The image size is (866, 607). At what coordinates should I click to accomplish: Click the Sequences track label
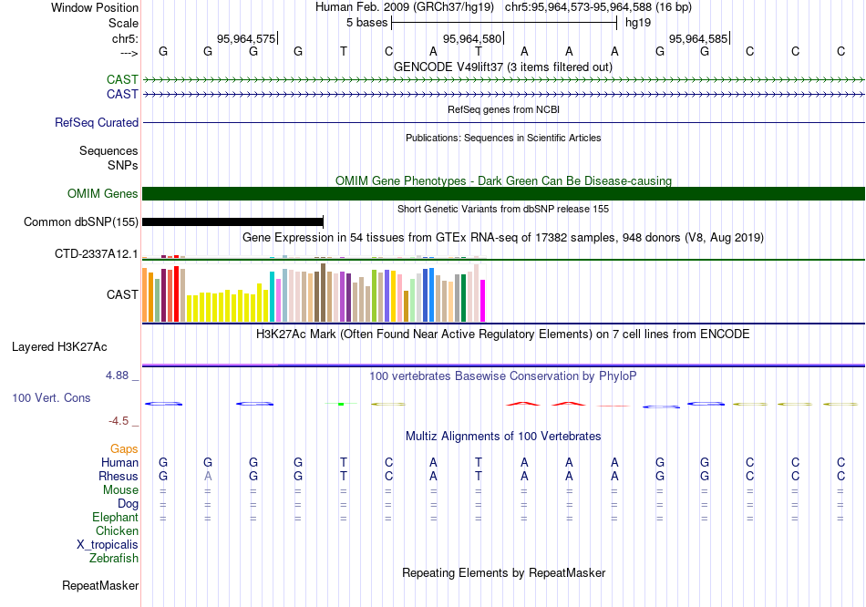tap(108, 150)
